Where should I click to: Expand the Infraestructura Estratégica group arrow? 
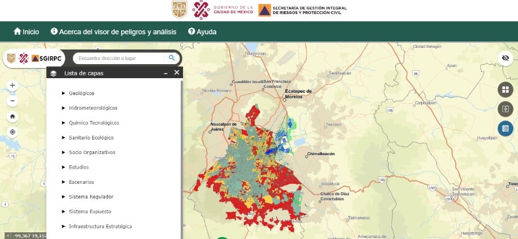[64, 227]
